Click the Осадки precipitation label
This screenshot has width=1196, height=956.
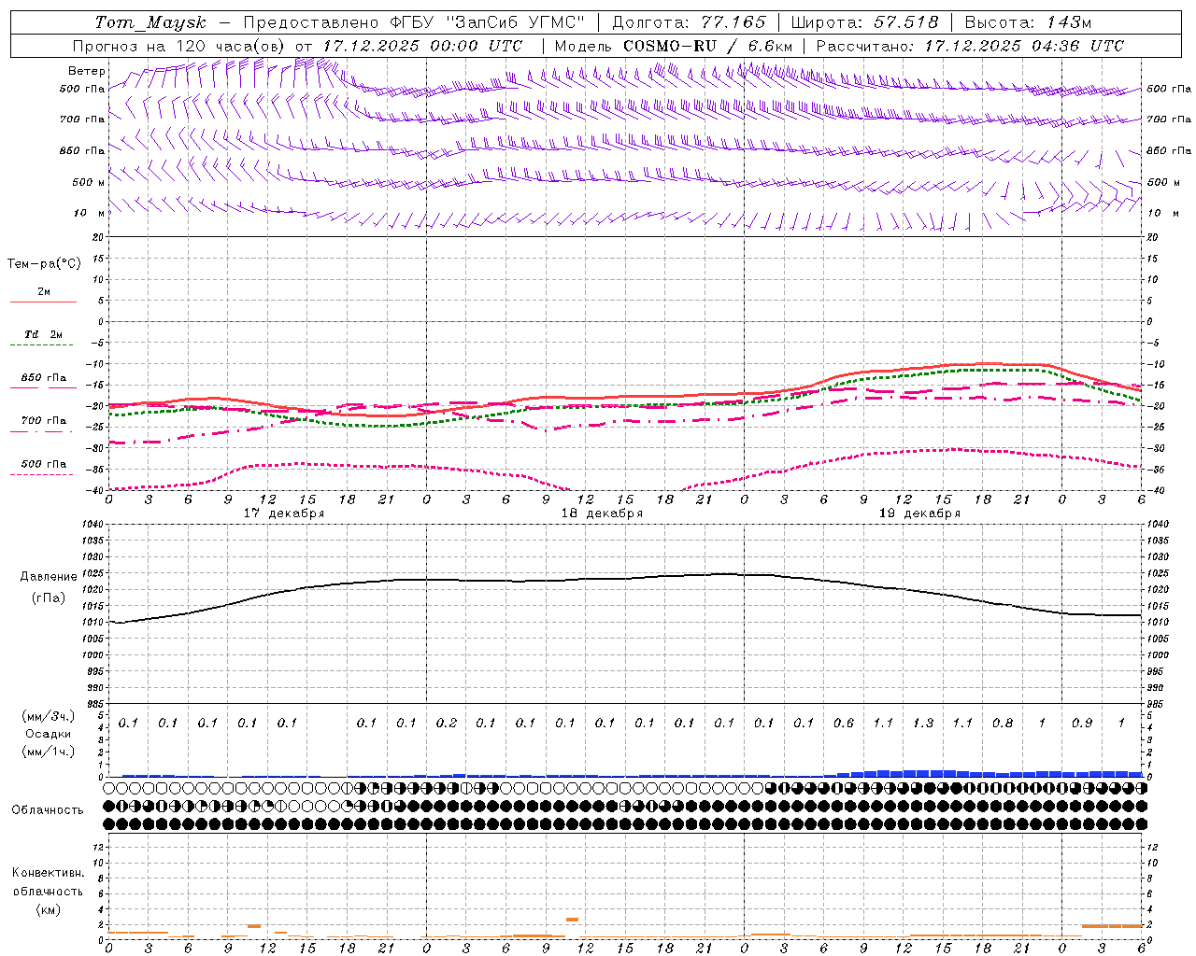coord(49,734)
